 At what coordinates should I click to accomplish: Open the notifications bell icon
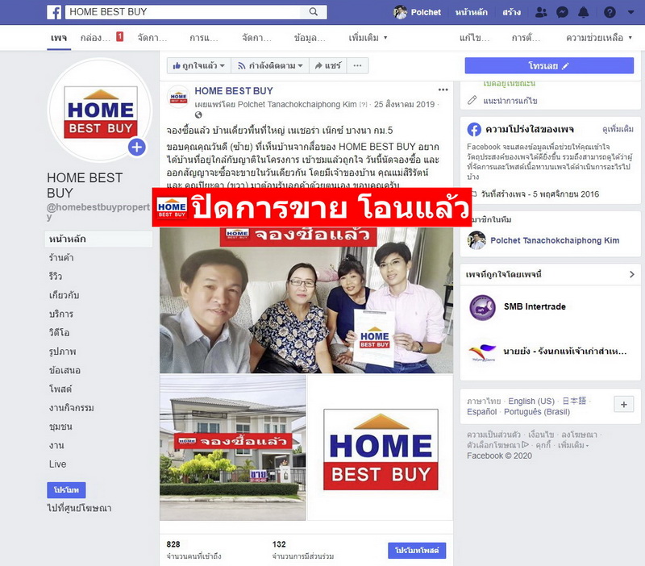583,12
